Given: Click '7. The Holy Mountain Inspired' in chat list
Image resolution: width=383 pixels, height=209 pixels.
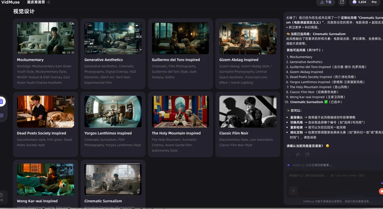Looking at the screenshot, I should (x=317, y=87).
